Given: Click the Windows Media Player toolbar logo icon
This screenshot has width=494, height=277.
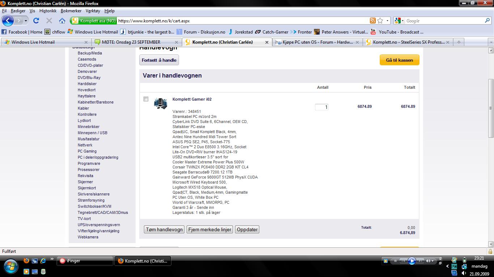Looking at the screenshot, I should coord(386,261).
